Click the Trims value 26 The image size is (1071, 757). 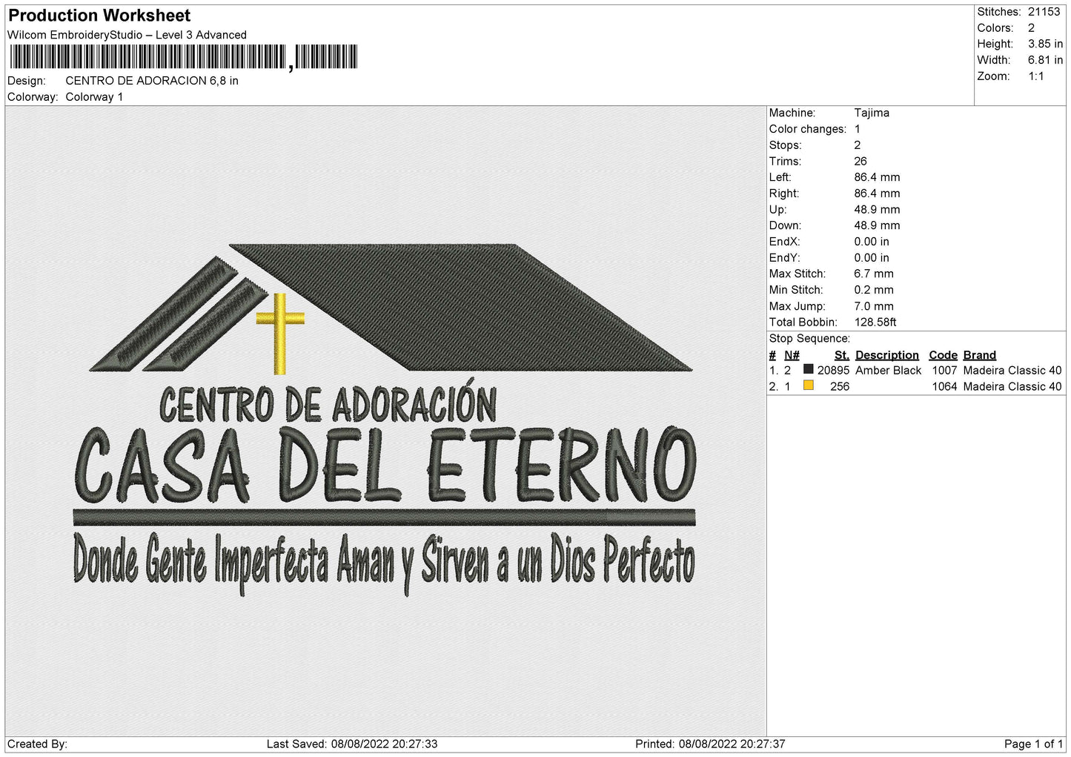coord(861,161)
